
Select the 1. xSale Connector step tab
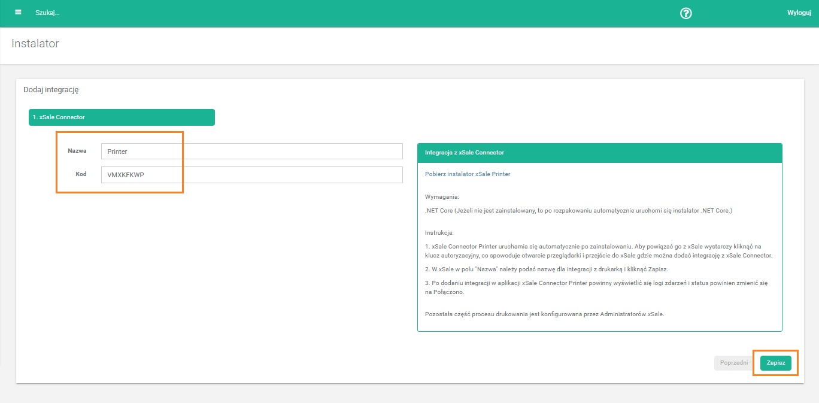point(122,117)
